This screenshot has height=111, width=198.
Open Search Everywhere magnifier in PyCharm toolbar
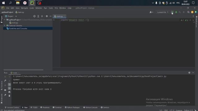[x=188, y=12]
